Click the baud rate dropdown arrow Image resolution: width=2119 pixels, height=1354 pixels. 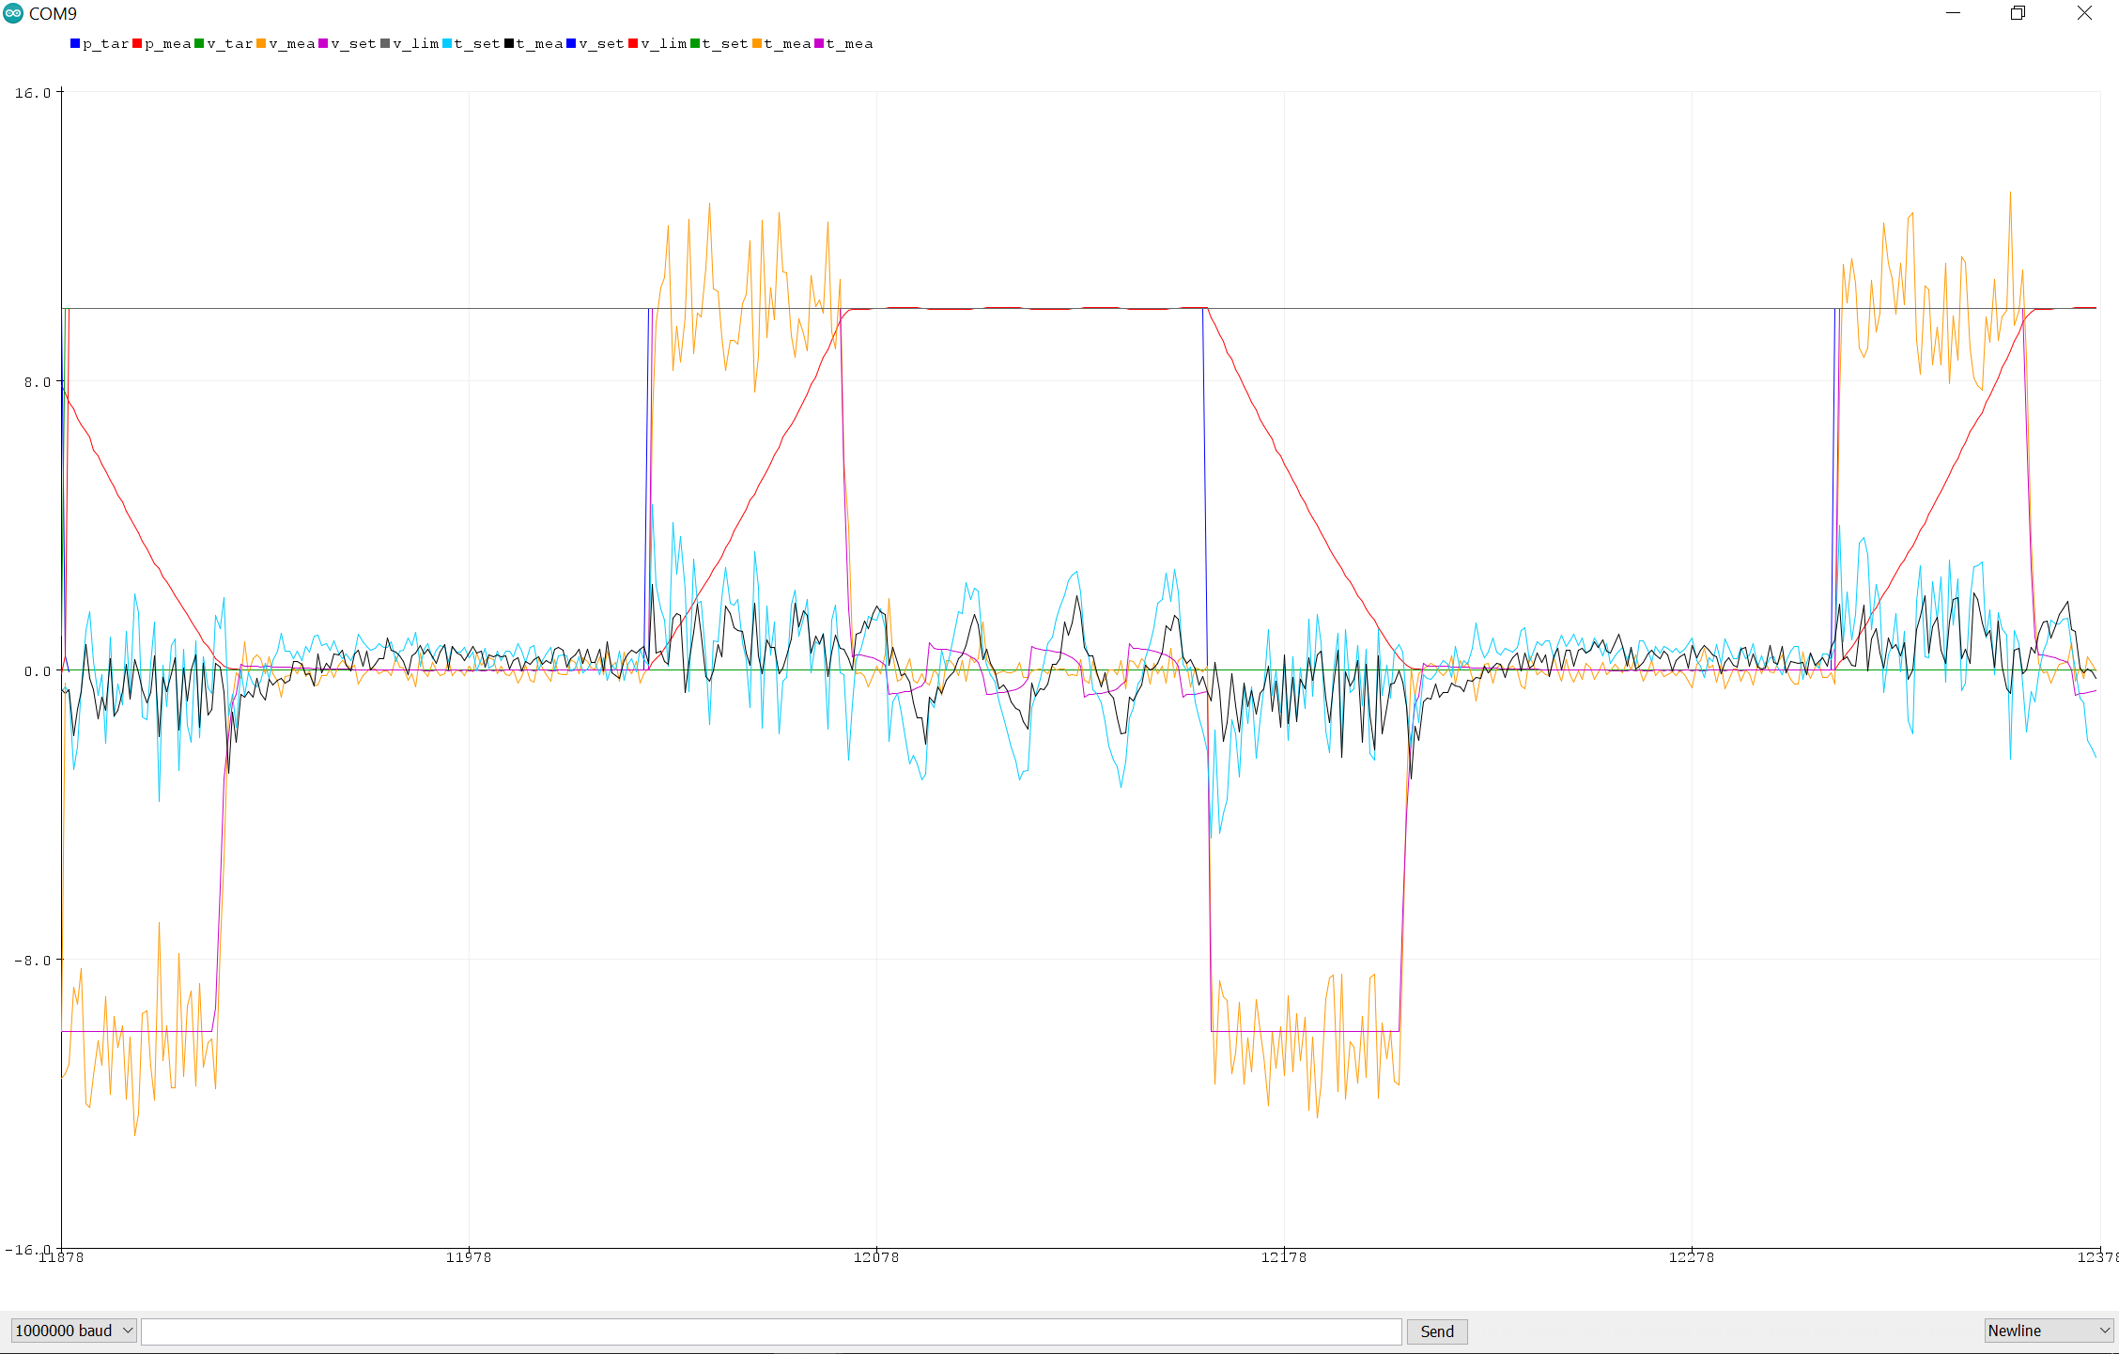coord(128,1331)
